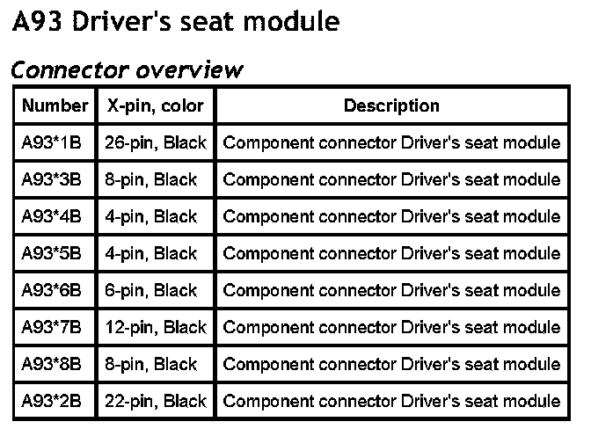This screenshot has width=591, height=429.
Task: Select the 6-pin, Black cell
Action: coord(151,290)
